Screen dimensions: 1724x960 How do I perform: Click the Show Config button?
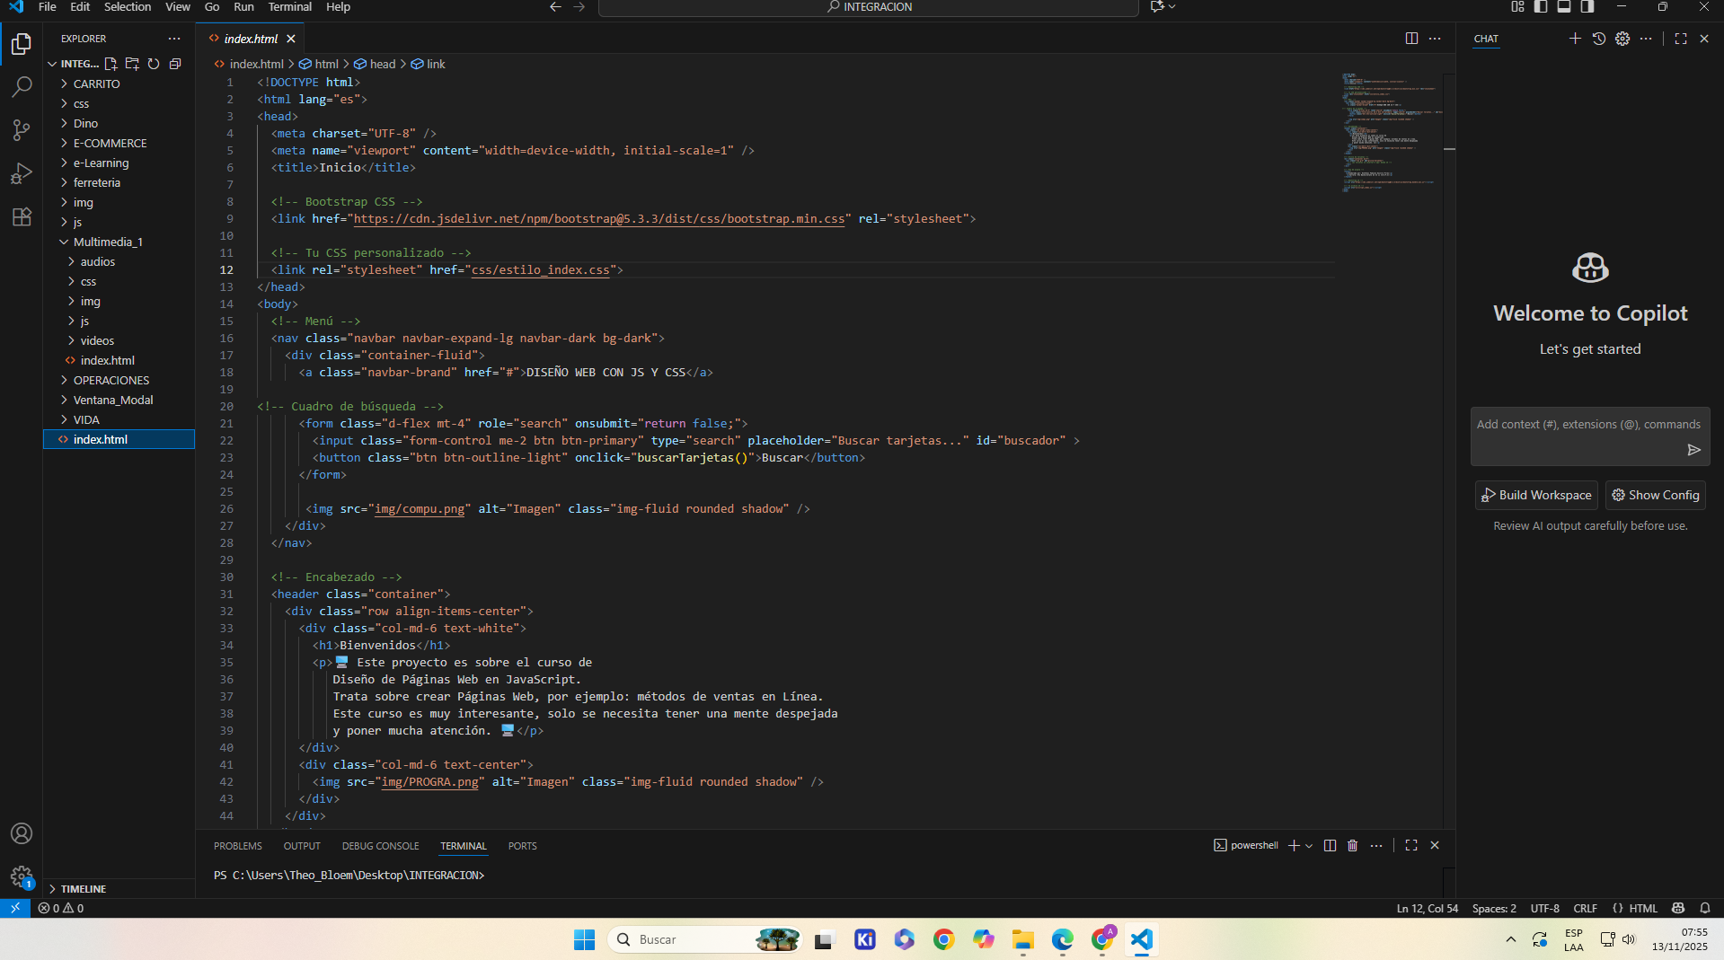click(1655, 495)
